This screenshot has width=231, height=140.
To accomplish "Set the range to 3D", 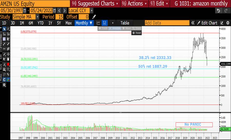I will tap(13, 23).
